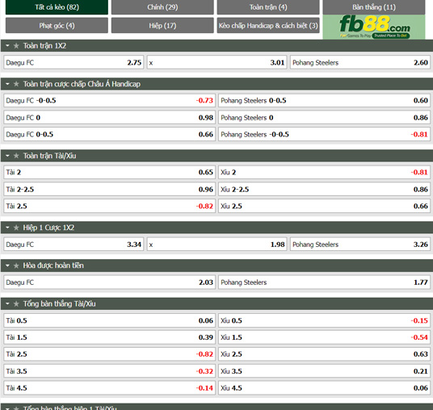Star the Toàn trận 1X2 section
The height and width of the screenshot is (410, 433).
coord(16,46)
